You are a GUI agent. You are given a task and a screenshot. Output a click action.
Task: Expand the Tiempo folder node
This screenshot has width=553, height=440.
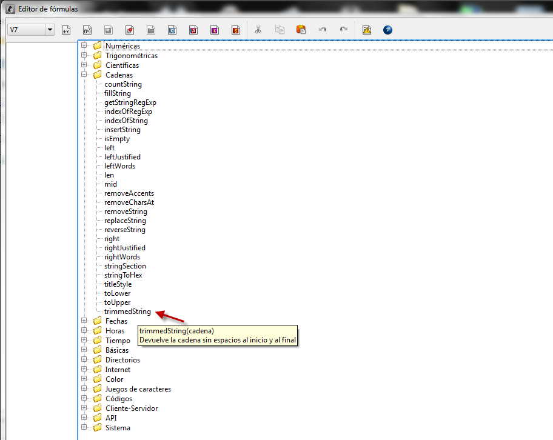(x=84, y=340)
